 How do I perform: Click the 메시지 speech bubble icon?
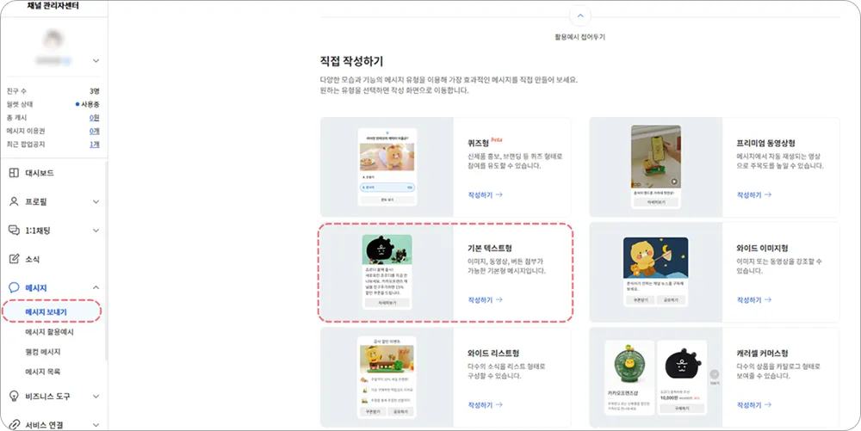tap(15, 287)
